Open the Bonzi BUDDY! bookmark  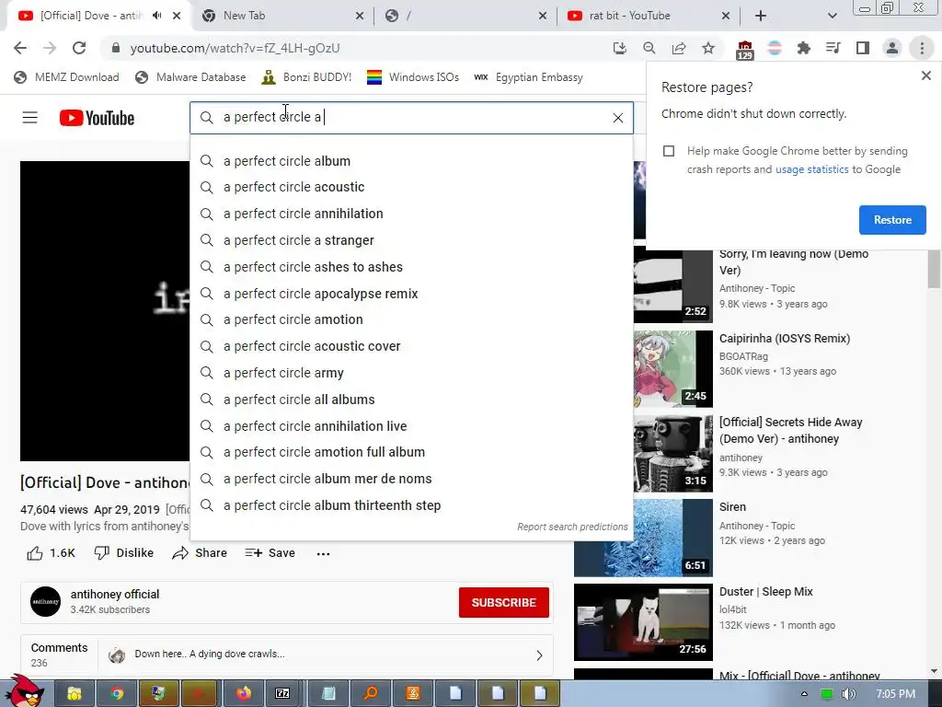click(x=306, y=77)
